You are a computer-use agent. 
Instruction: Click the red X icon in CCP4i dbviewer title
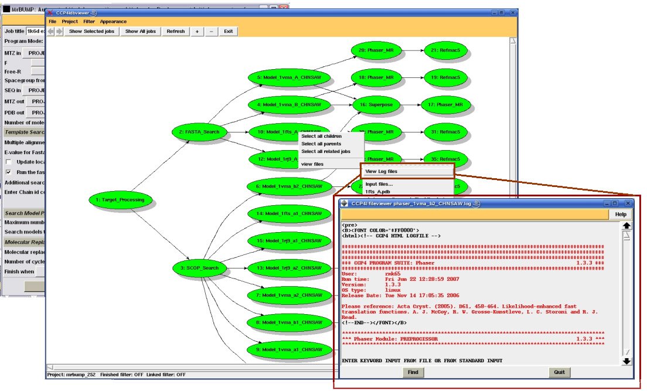pos(50,13)
